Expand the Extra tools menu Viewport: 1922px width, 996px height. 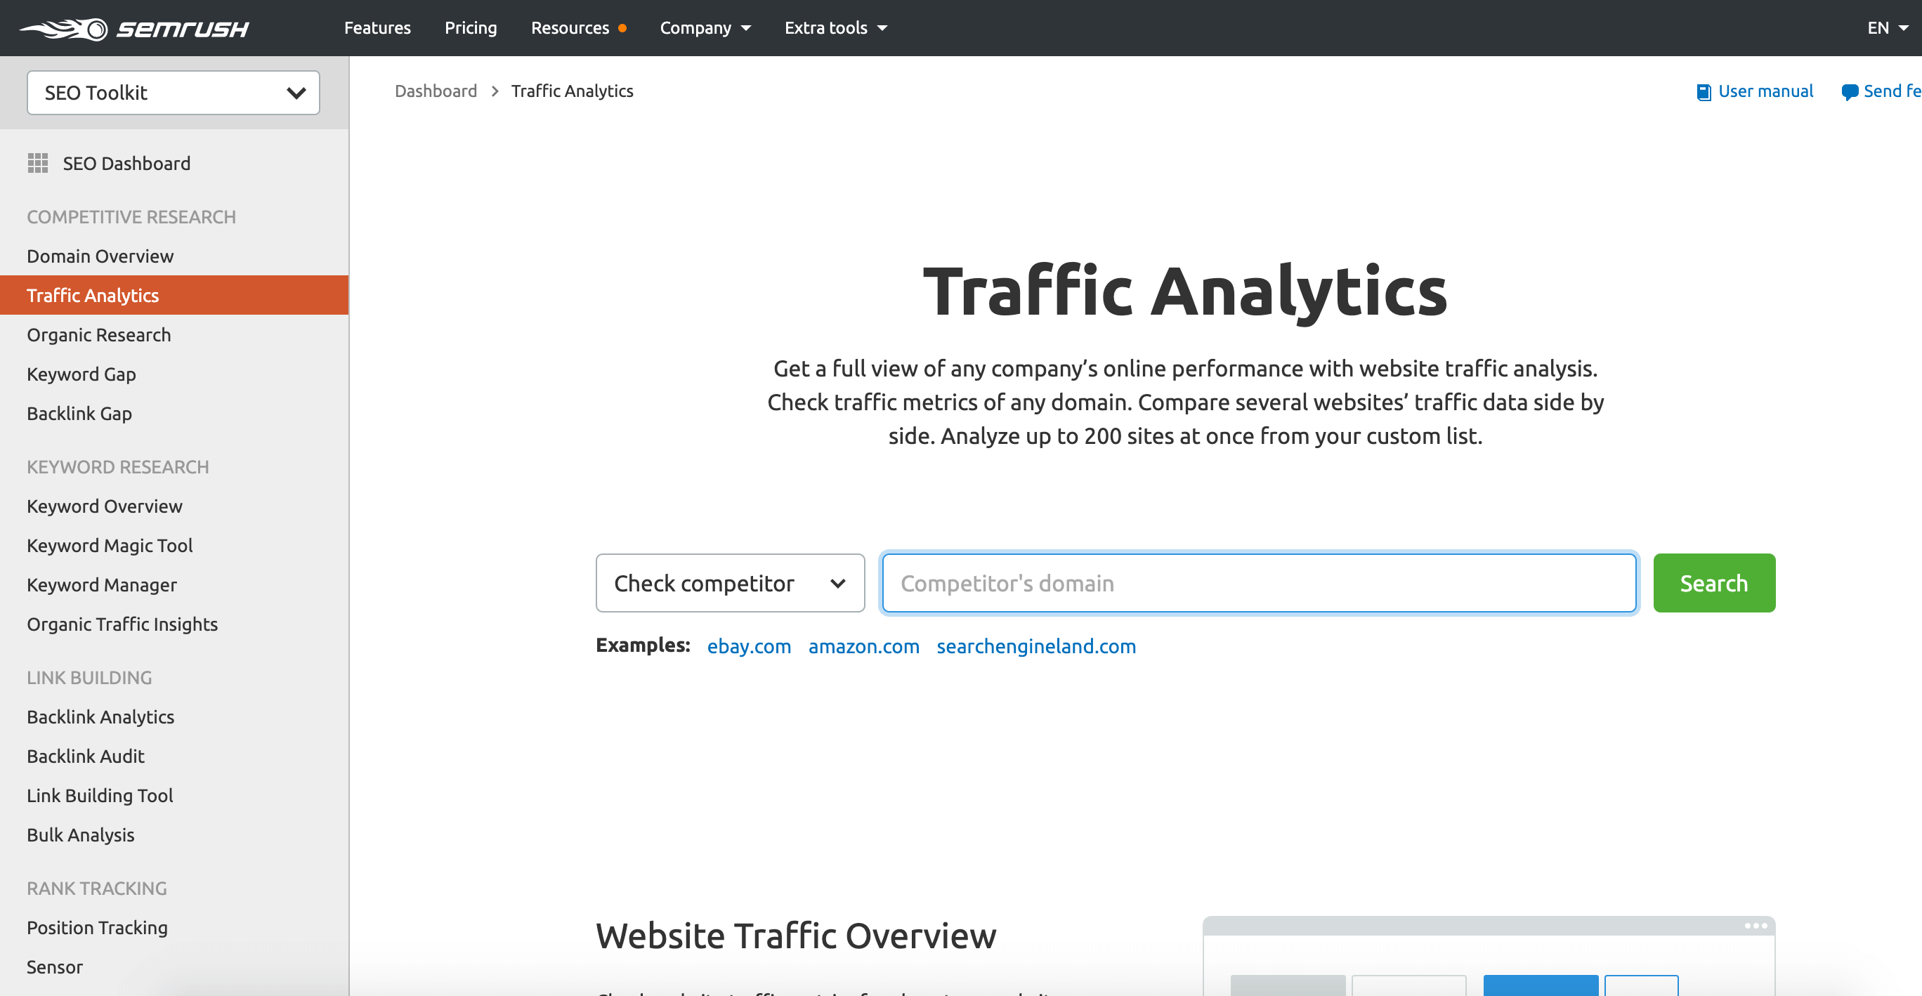click(836, 27)
